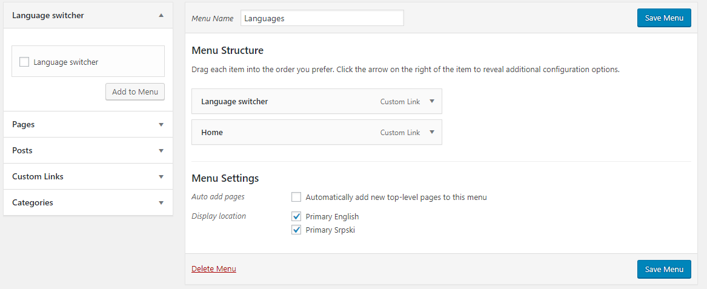
Task: Tick the Language switcher checkbox in sidebar
Action: click(x=24, y=62)
